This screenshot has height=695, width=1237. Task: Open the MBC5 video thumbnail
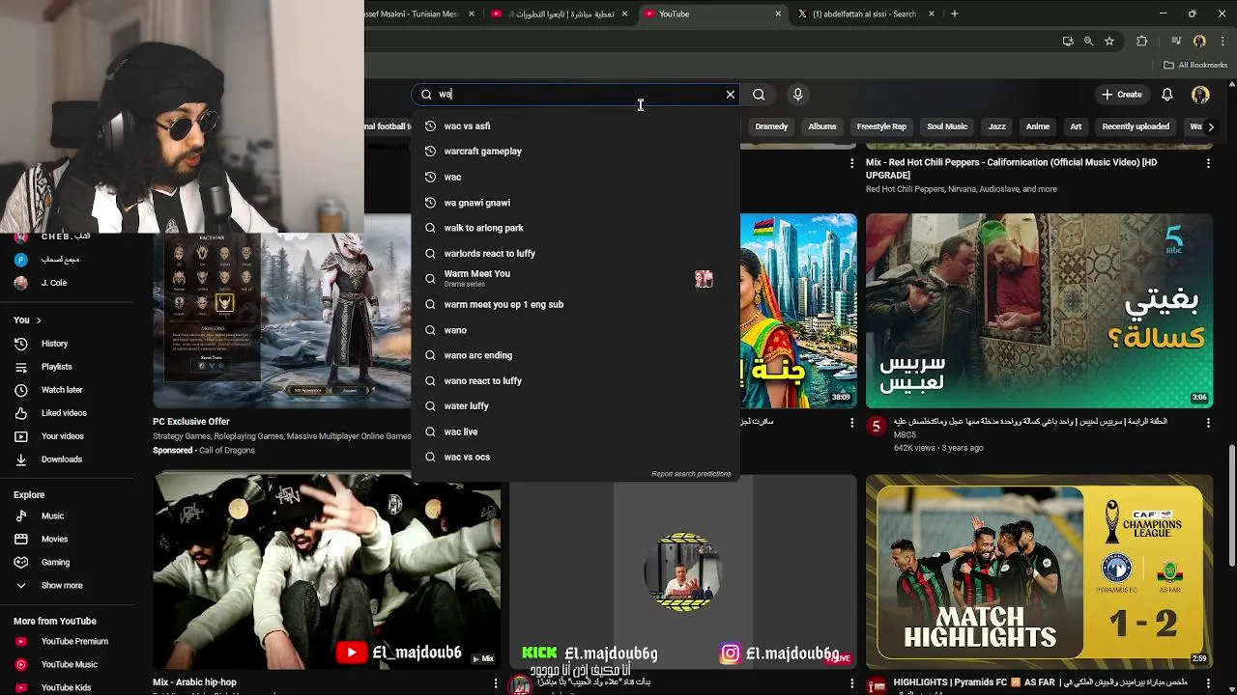point(1039,311)
